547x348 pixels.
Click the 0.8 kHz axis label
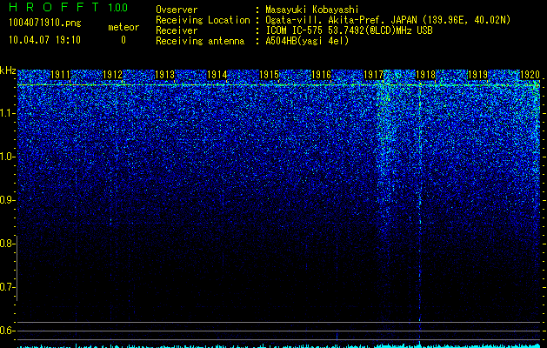pos(8,244)
